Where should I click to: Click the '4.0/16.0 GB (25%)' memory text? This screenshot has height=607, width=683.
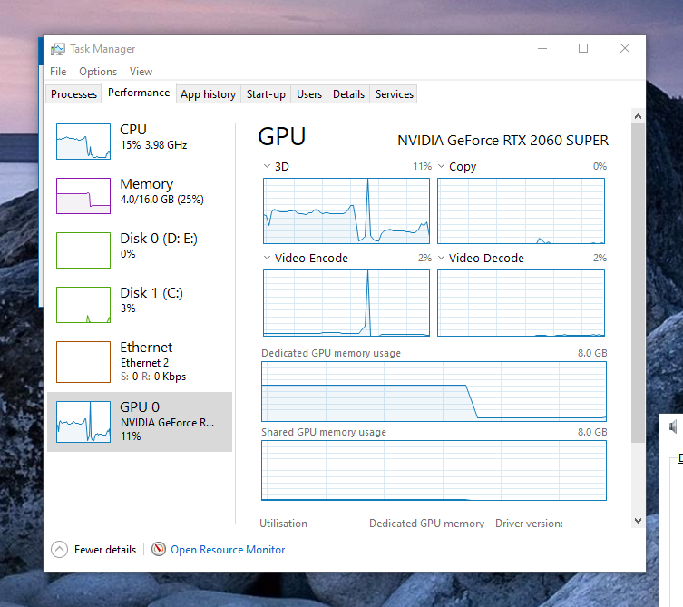(162, 200)
